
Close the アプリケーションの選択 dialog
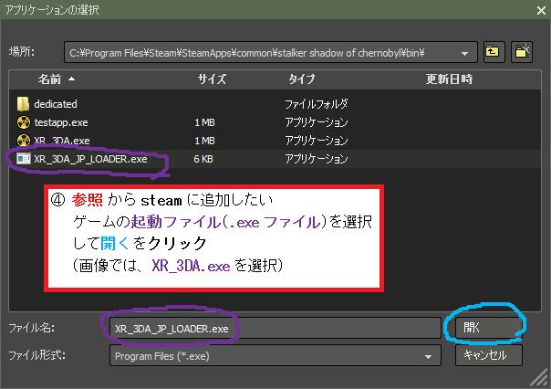pos(541,10)
